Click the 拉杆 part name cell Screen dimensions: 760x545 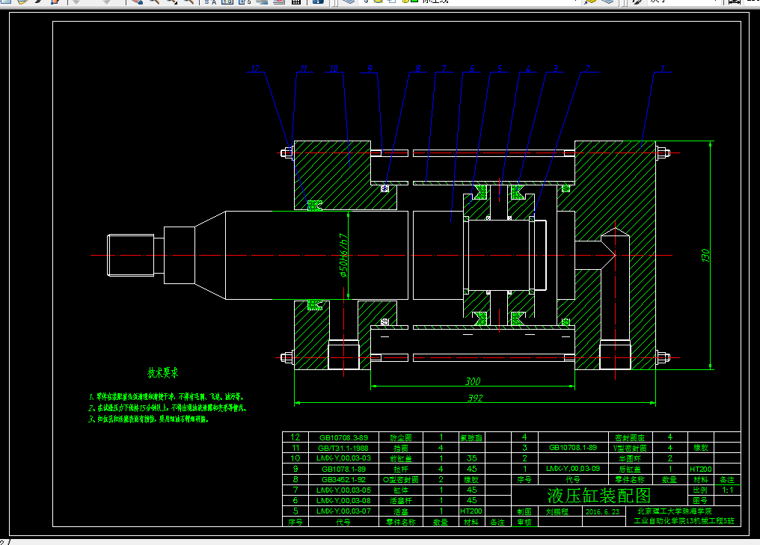[x=401, y=469]
